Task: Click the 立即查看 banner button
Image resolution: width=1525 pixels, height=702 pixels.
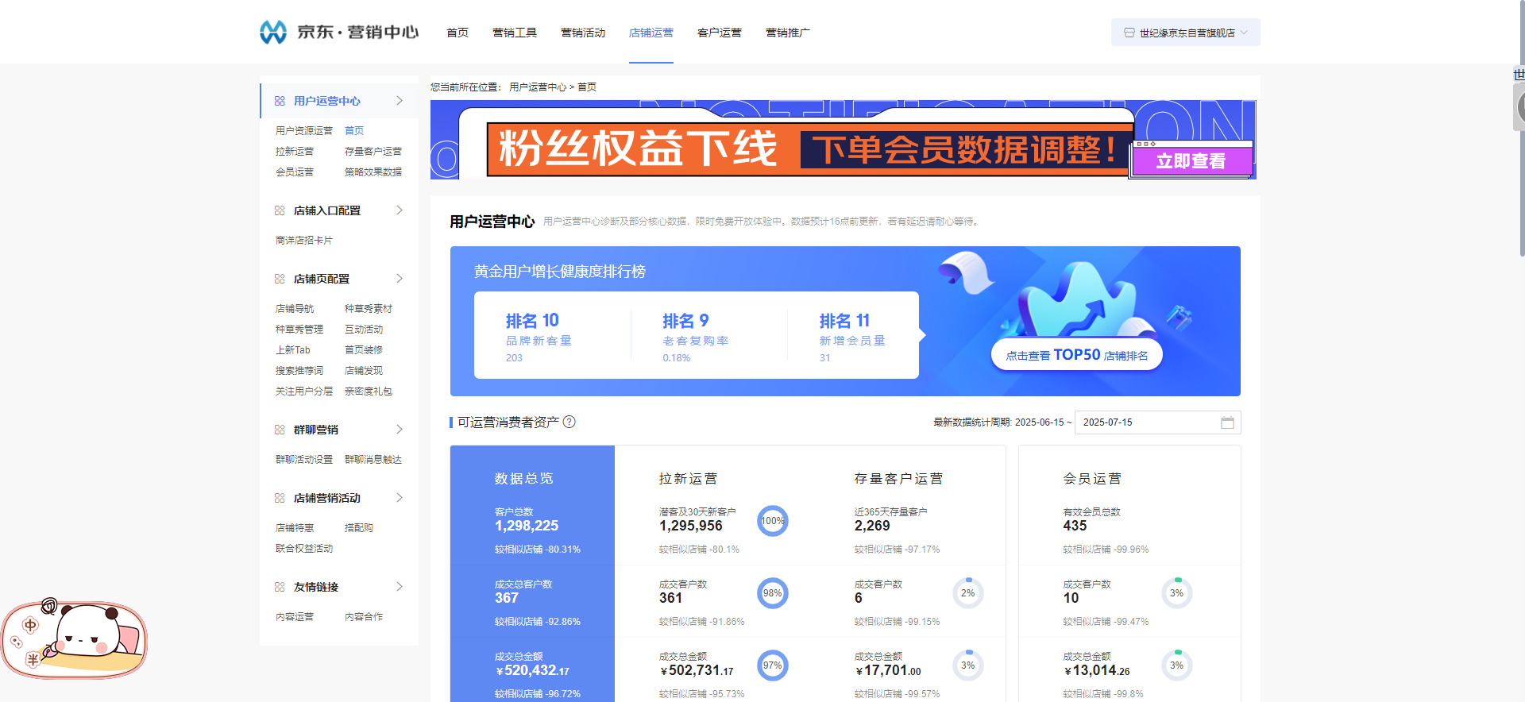Action: (1191, 160)
